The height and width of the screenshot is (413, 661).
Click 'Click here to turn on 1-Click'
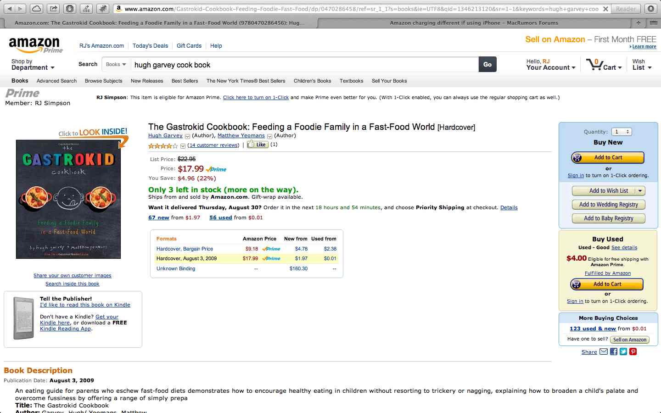point(256,97)
